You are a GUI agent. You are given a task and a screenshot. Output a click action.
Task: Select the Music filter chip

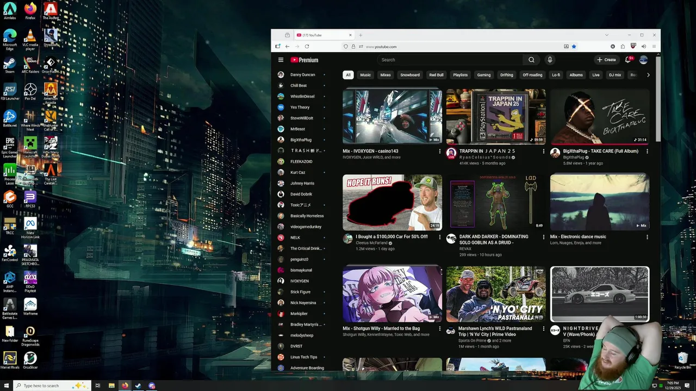click(x=365, y=75)
